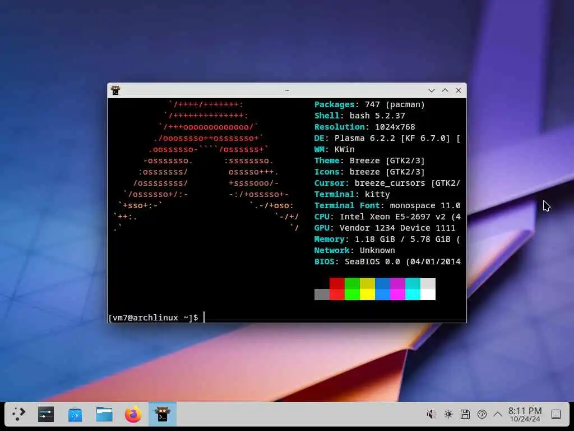Image resolution: width=574 pixels, height=431 pixels.
Task: Click the muted audio volume tray icon
Action: [x=431, y=414]
